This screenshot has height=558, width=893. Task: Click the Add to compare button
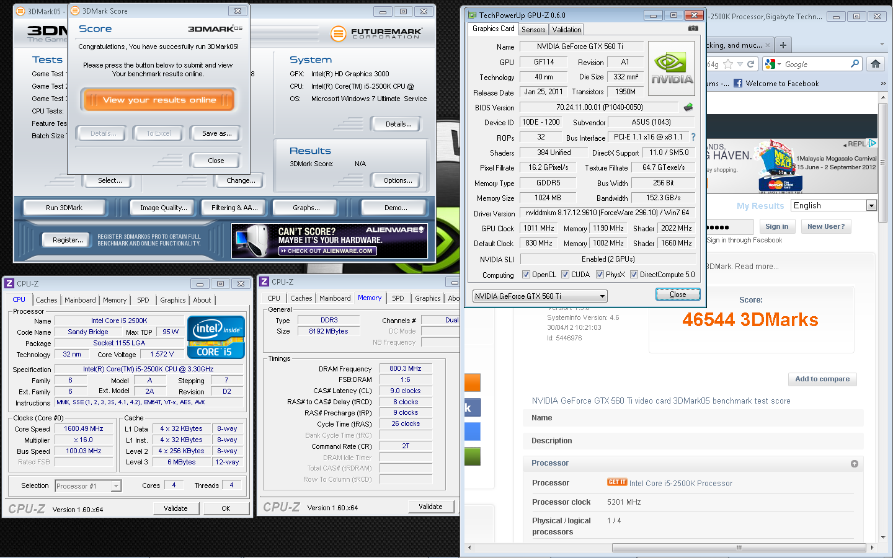822,379
